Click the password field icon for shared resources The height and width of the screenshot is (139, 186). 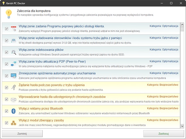point(14,99)
